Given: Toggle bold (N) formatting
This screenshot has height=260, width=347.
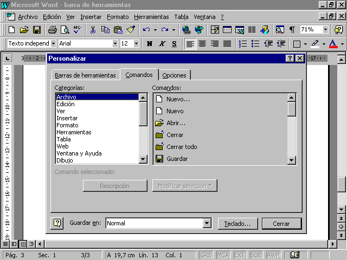Looking at the screenshot, I should click(150, 43).
